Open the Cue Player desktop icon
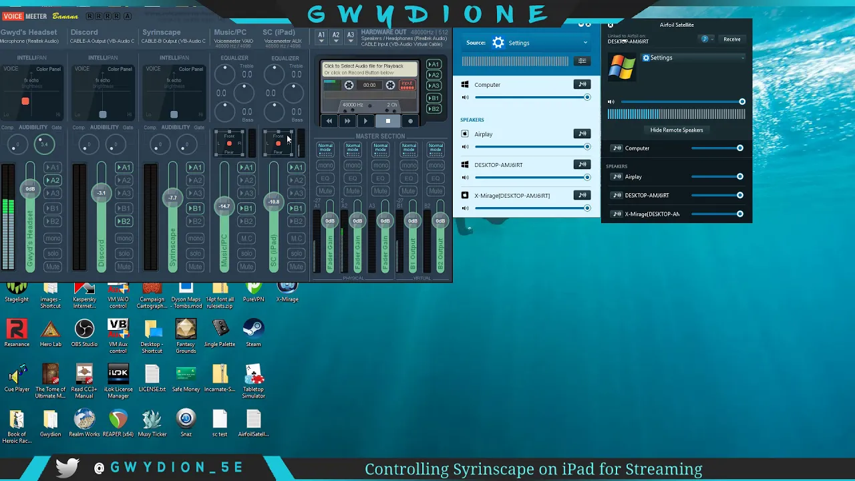This screenshot has height=481, width=855. tap(17, 377)
